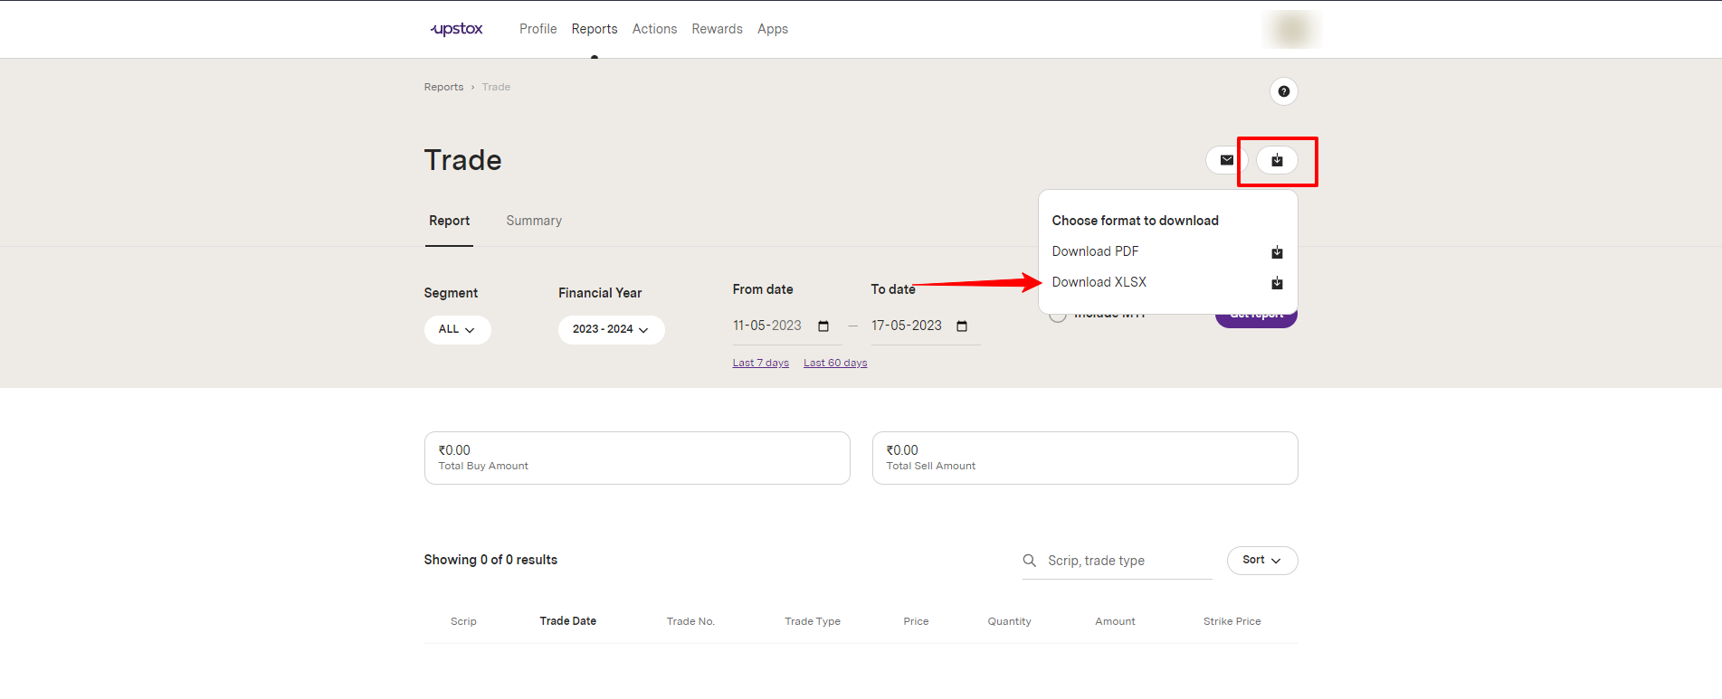
Task: Open the Sort dropdown
Action: click(1261, 561)
